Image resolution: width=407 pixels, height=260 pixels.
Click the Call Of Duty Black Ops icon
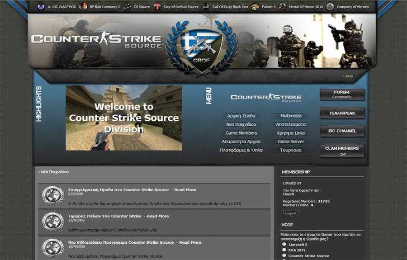[x=206, y=6]
